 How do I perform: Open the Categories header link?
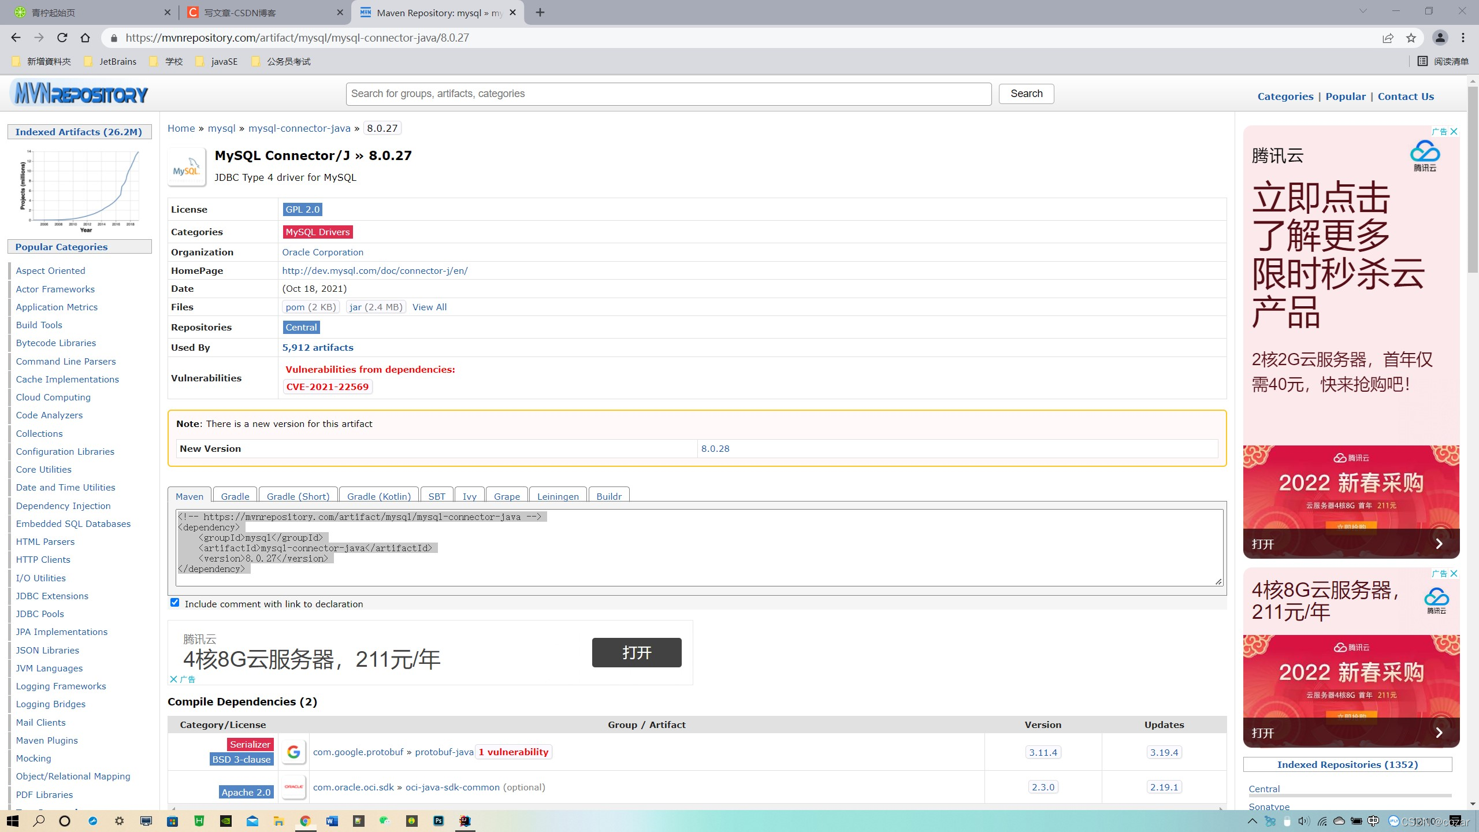pyautogui.click(x=1285, y=96)
